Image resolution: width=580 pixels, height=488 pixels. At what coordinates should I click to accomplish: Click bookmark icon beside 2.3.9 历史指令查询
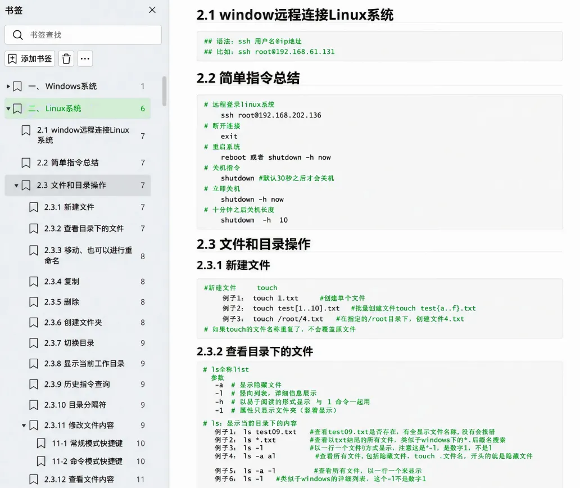(x=34, y=385)
